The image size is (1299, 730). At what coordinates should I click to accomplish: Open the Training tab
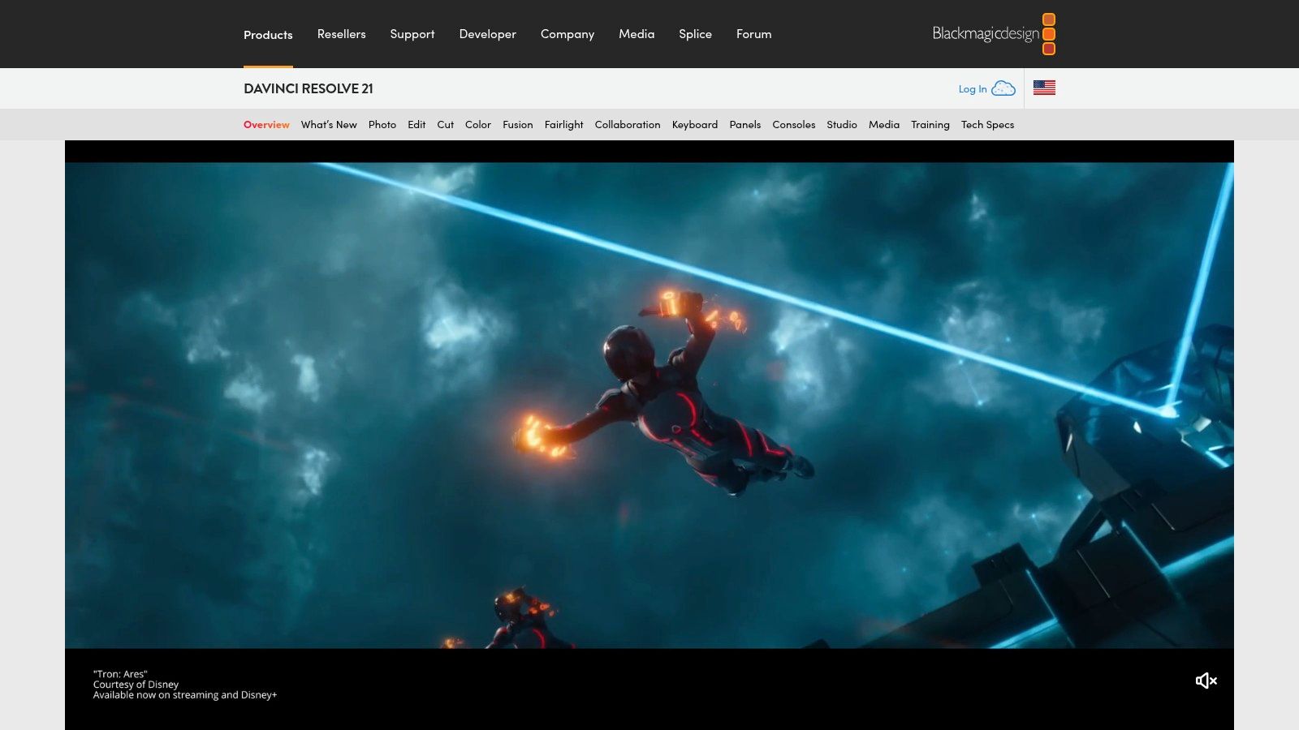(930, 125)
